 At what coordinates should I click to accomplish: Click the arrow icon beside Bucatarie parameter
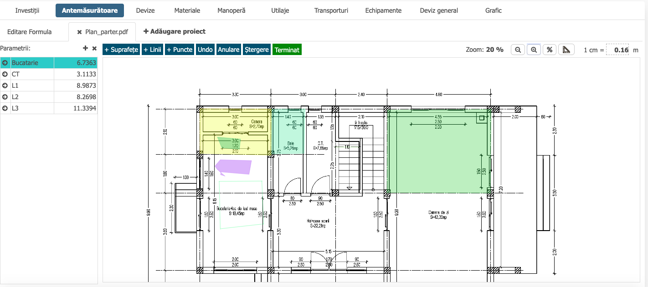(x=5, y=62)
